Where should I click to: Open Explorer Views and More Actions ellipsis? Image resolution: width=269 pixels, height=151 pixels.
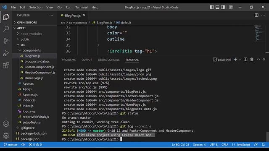51,15
